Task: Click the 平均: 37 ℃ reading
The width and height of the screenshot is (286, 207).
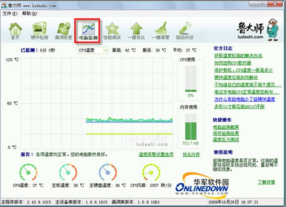Action: pyautogui.click(x=185, y=50)
